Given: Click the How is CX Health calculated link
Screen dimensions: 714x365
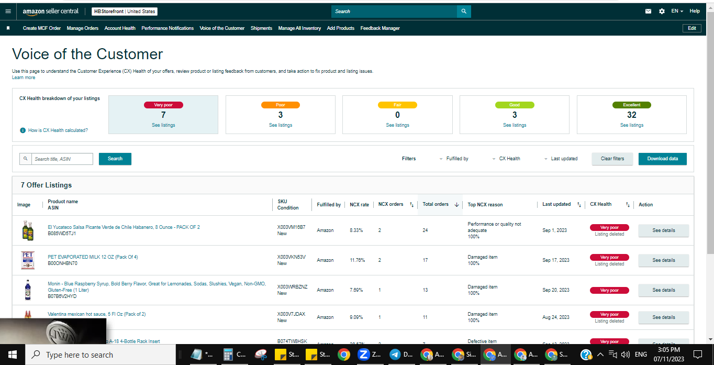Looking at the screenshot, I should pyautogui.click(x=58, y=130).
